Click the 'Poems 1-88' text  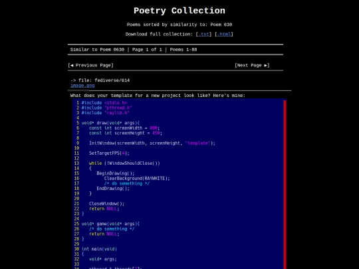tap(183, 49)
